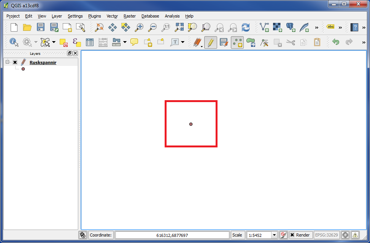Zoom to native 1:1 resolution
This screenshot has width=370, height=243.
[x=166, y=27]
